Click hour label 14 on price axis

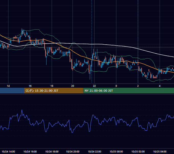[x=8, y=86]
